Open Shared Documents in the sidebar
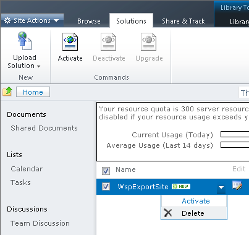The image size is (249, 235). 44,128
